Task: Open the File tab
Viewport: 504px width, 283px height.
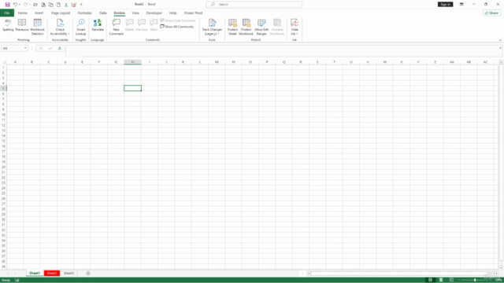Action: coord(7,13)
